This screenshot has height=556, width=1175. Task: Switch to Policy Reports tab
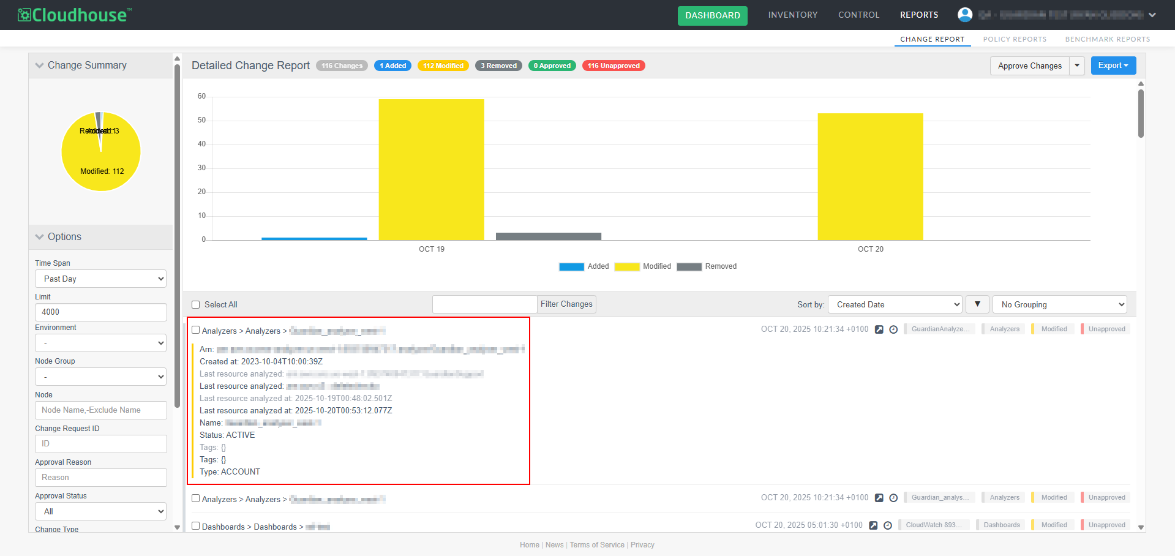(1015, 39)
